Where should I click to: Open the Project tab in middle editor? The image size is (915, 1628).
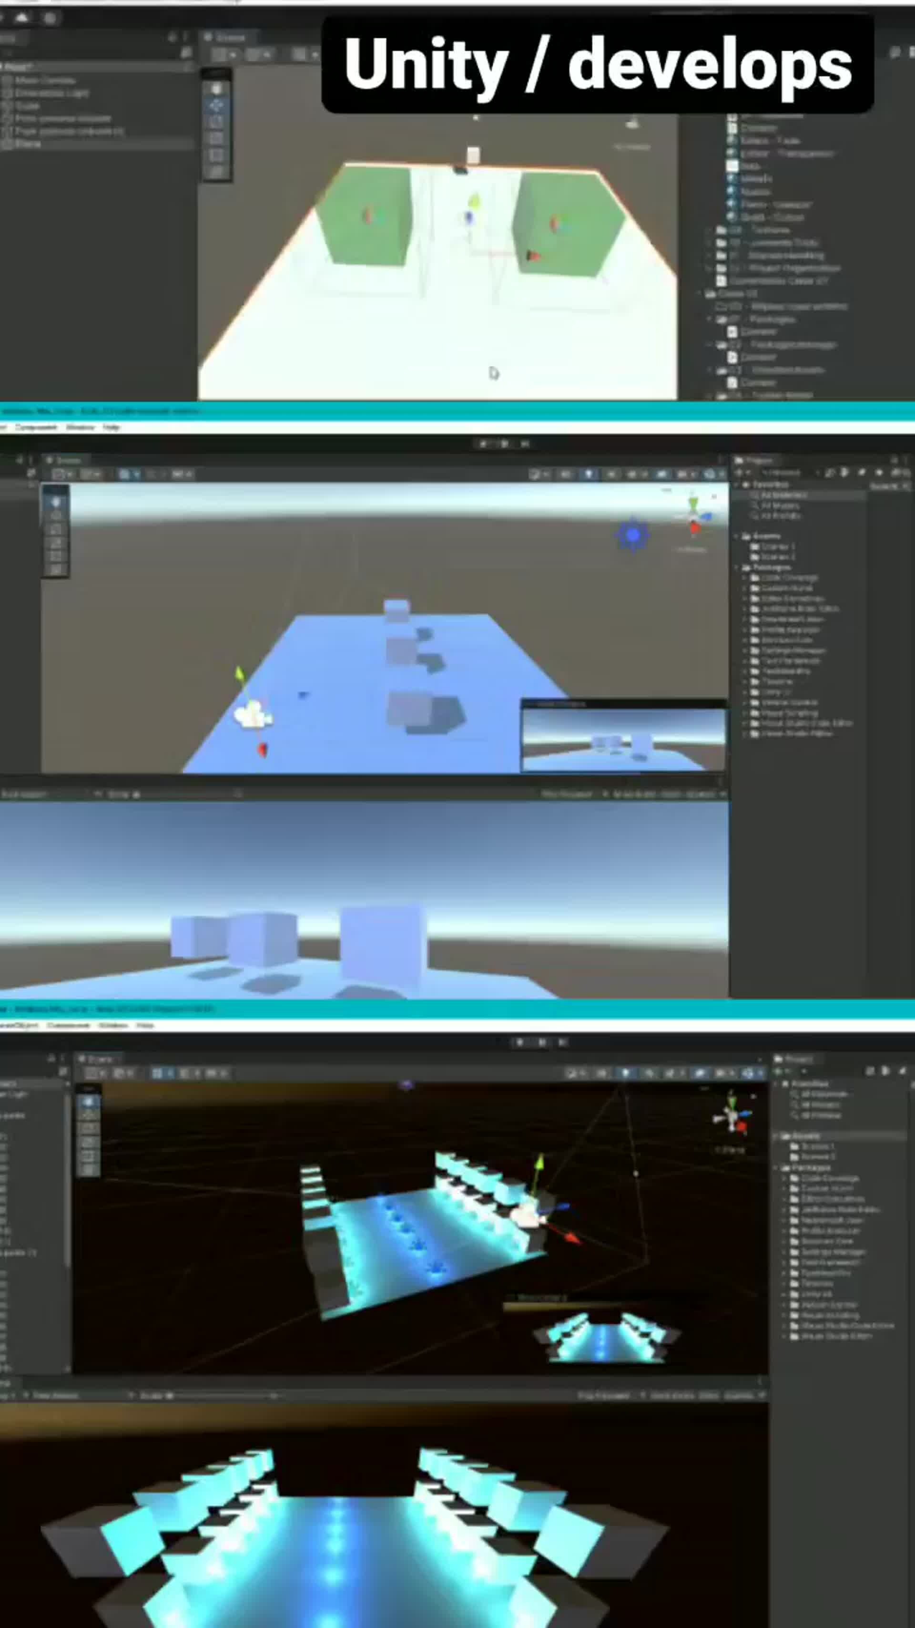758,460
